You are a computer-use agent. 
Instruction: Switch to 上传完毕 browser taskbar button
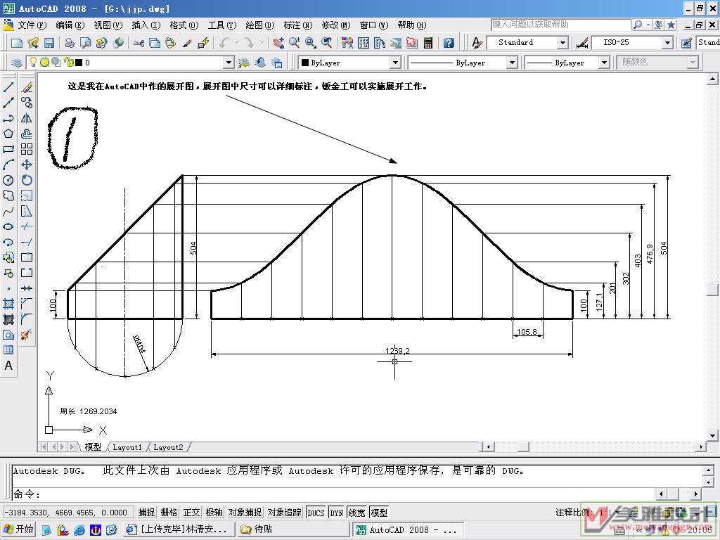[179, 529]
